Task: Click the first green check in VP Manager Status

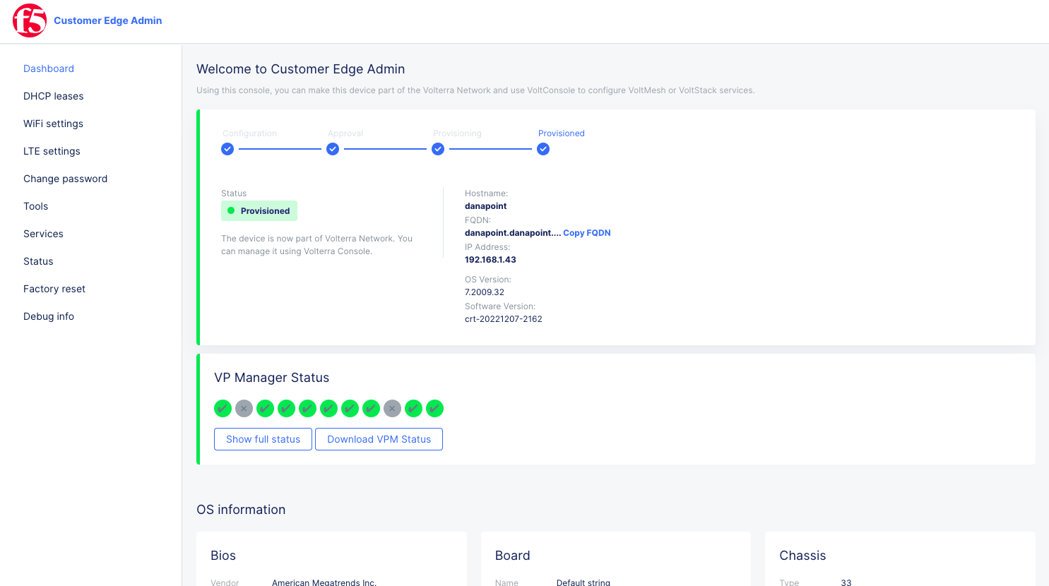Action: (x=223, y=408)
